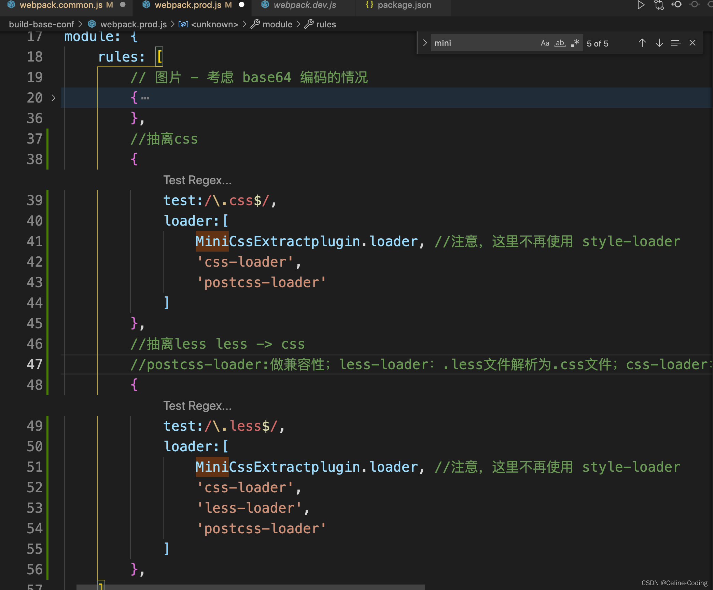This screenshot has height=590, width=713.
Task: Switch to package.json tab
Action: (404, 5)
